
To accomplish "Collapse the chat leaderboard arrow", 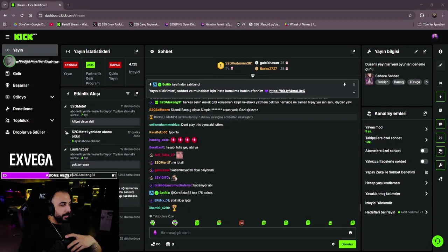I will pyautogui.click(x=253, y=76).
